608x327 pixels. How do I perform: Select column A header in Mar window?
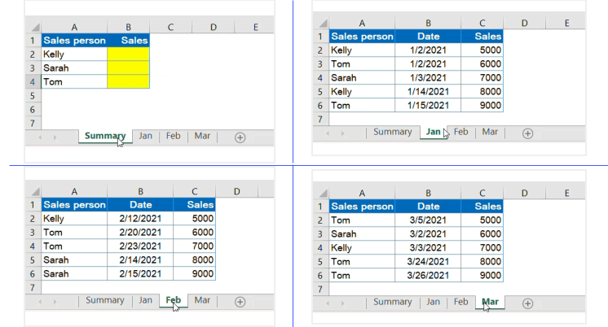(362, 193)
